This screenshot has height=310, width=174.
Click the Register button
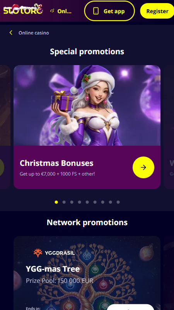pos(157,11)
